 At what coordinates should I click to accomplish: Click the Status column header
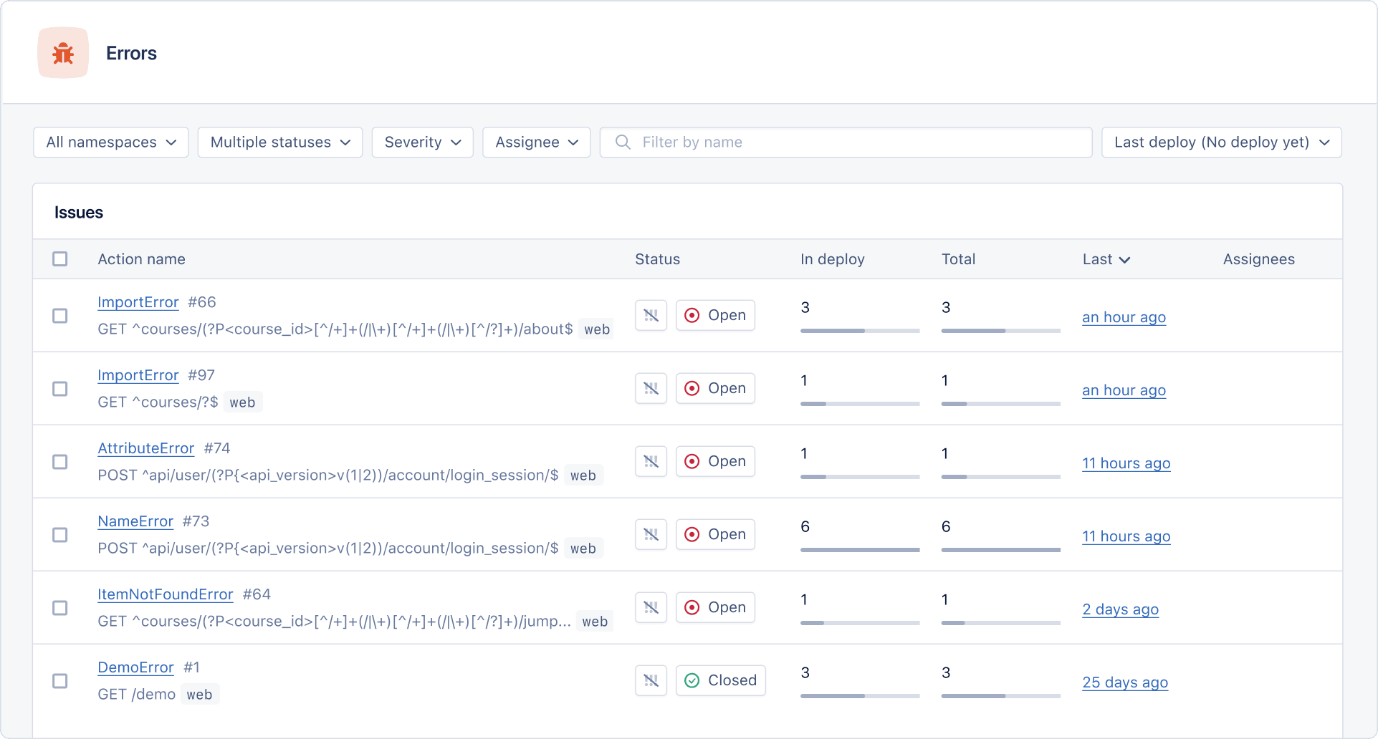tap(657, 259)
